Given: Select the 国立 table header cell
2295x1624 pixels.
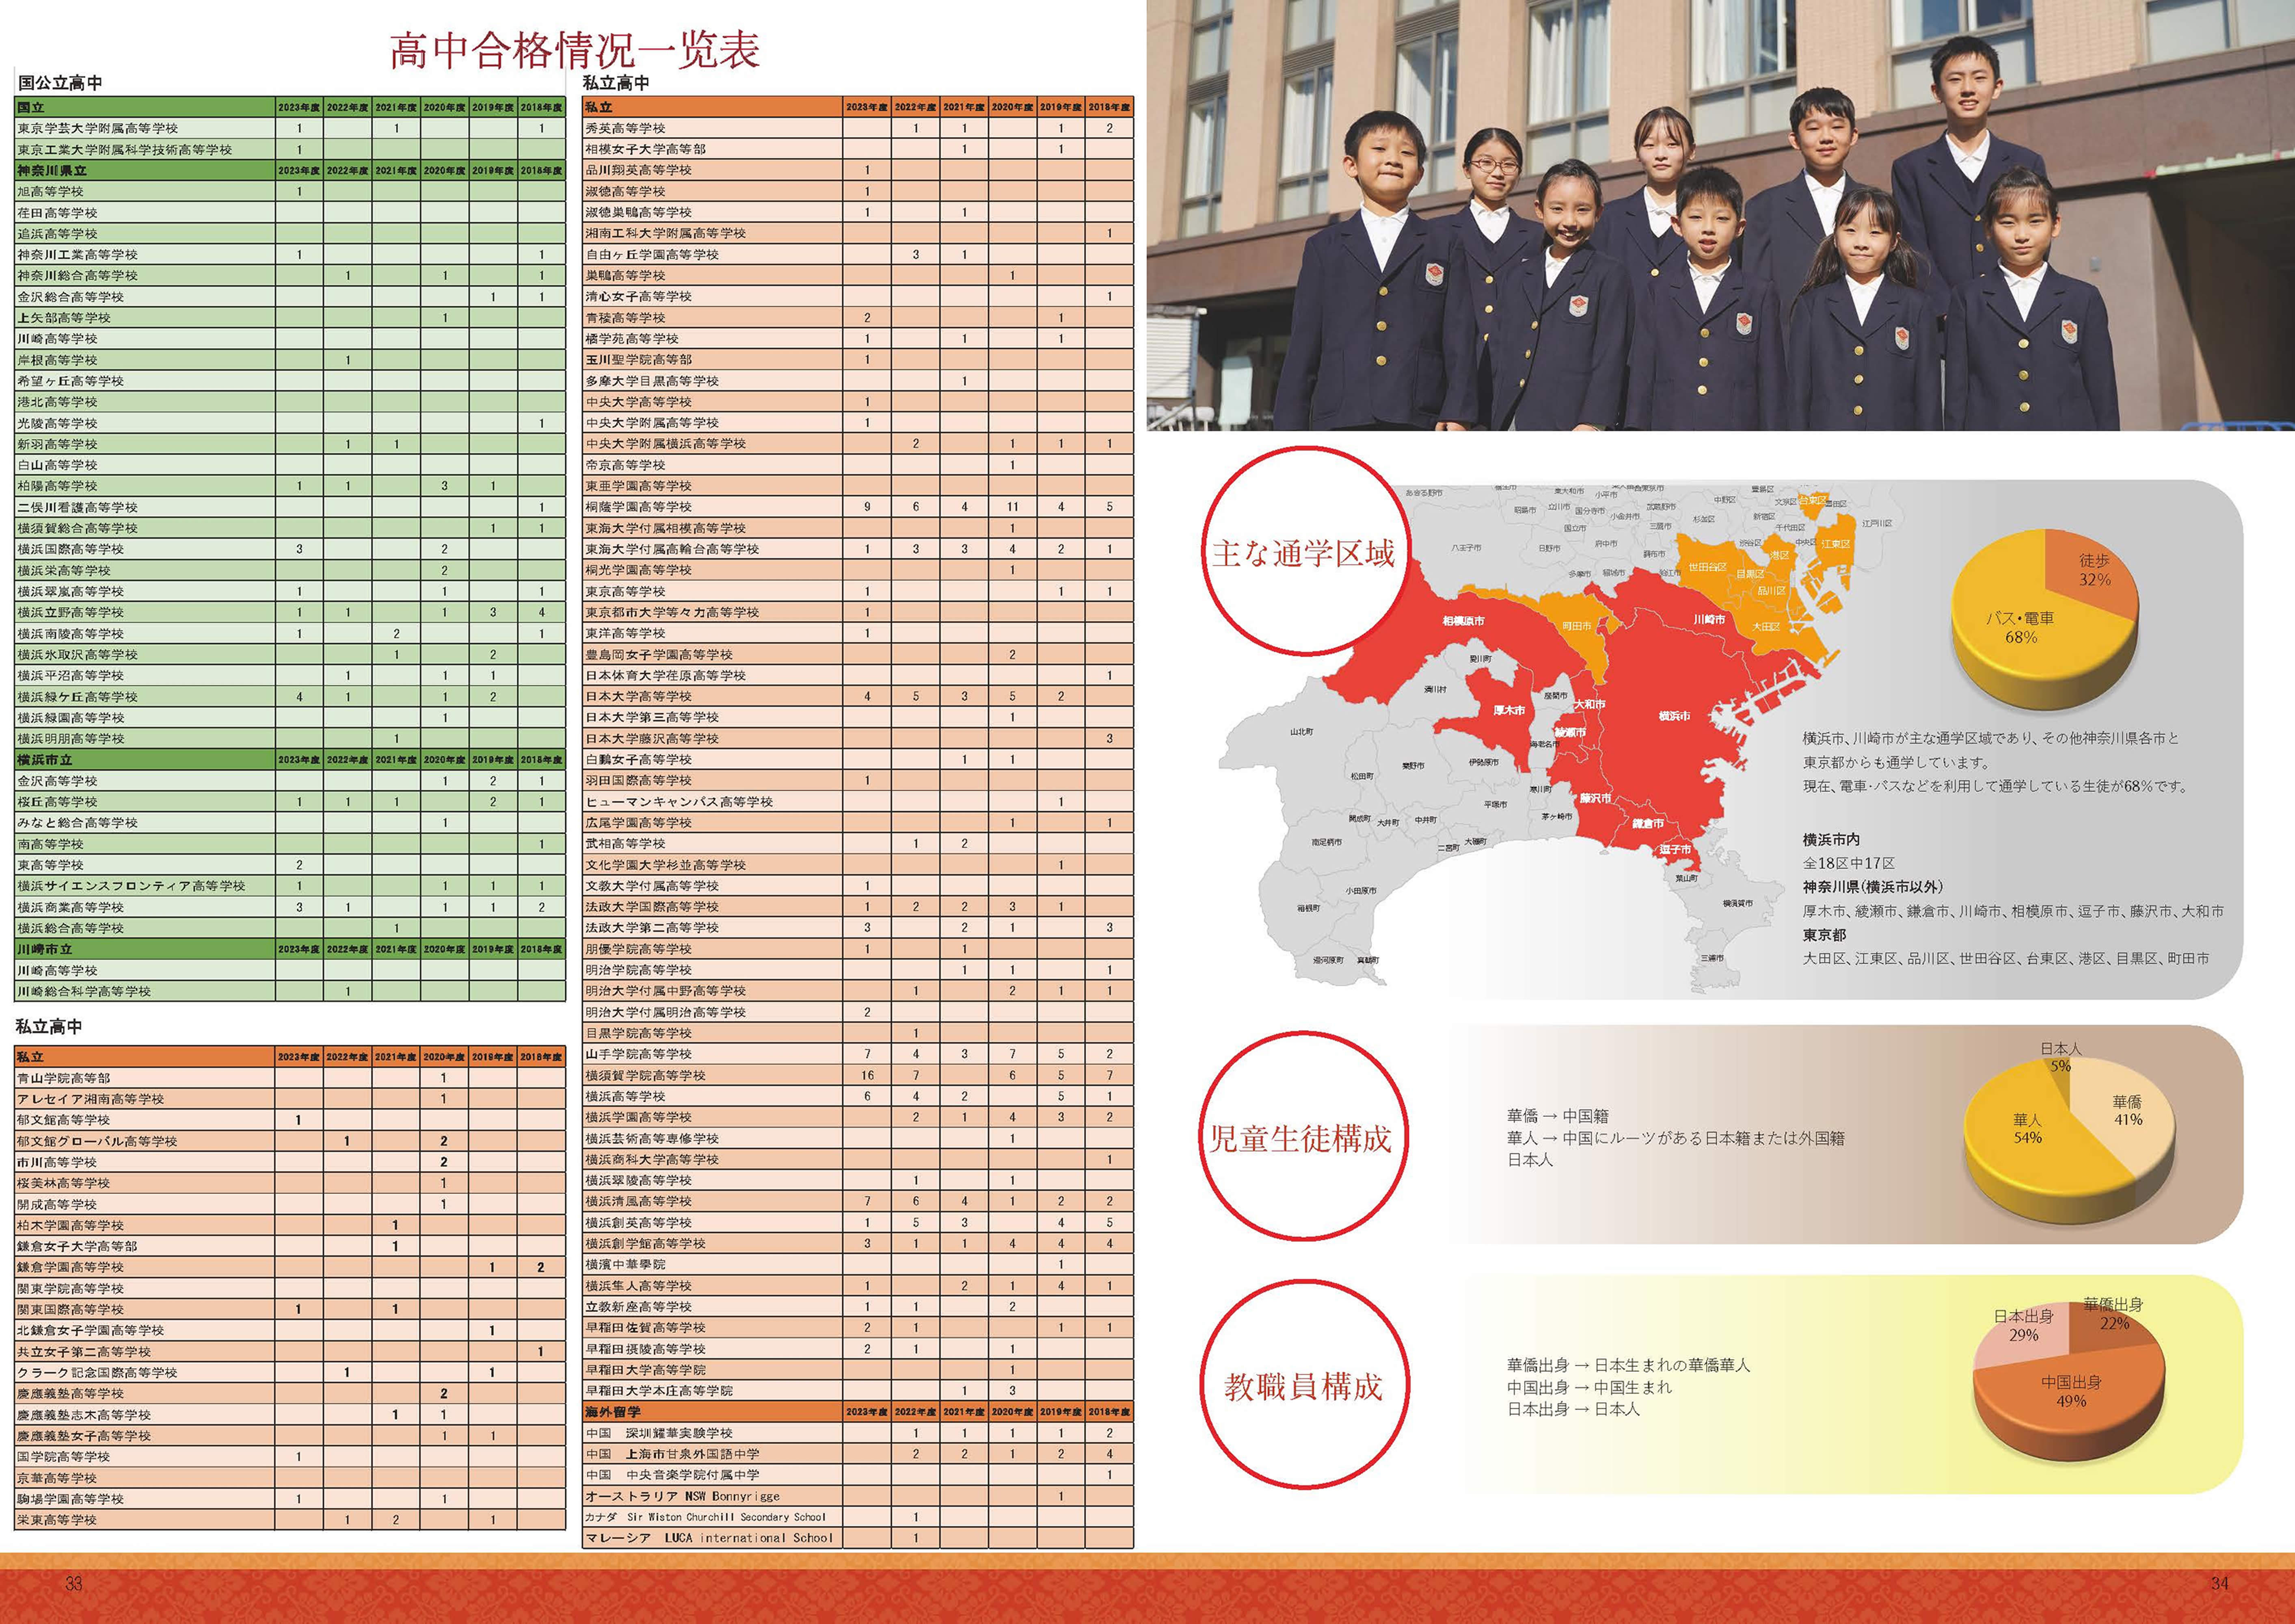Looking at the screenshot, I should pyautogui.click(x=145, y=107).
